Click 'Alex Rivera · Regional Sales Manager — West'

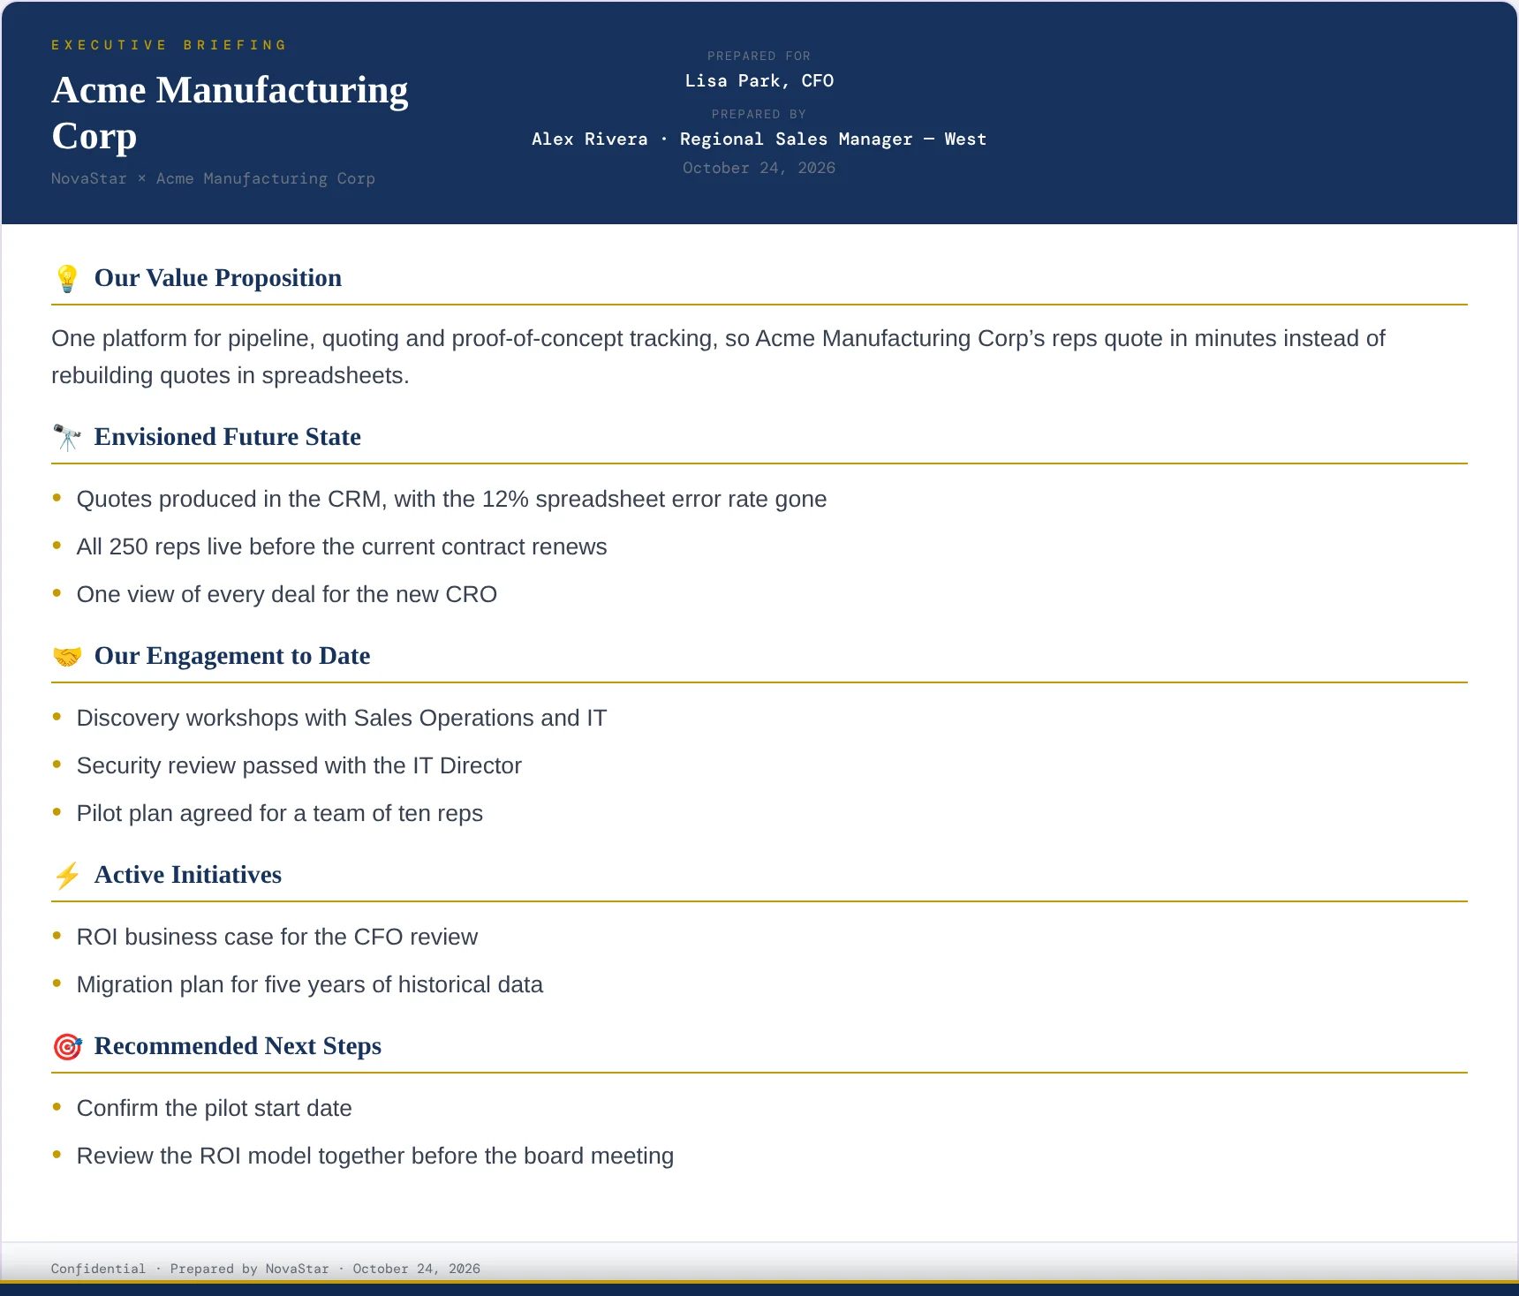click(759, 139)
